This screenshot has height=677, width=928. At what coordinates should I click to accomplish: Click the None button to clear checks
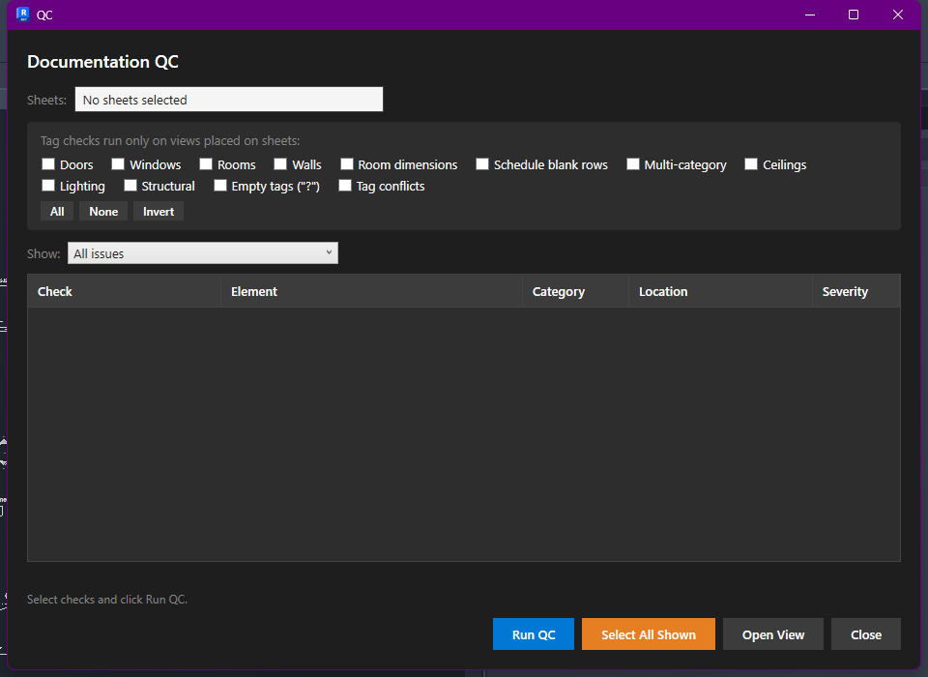103,212
